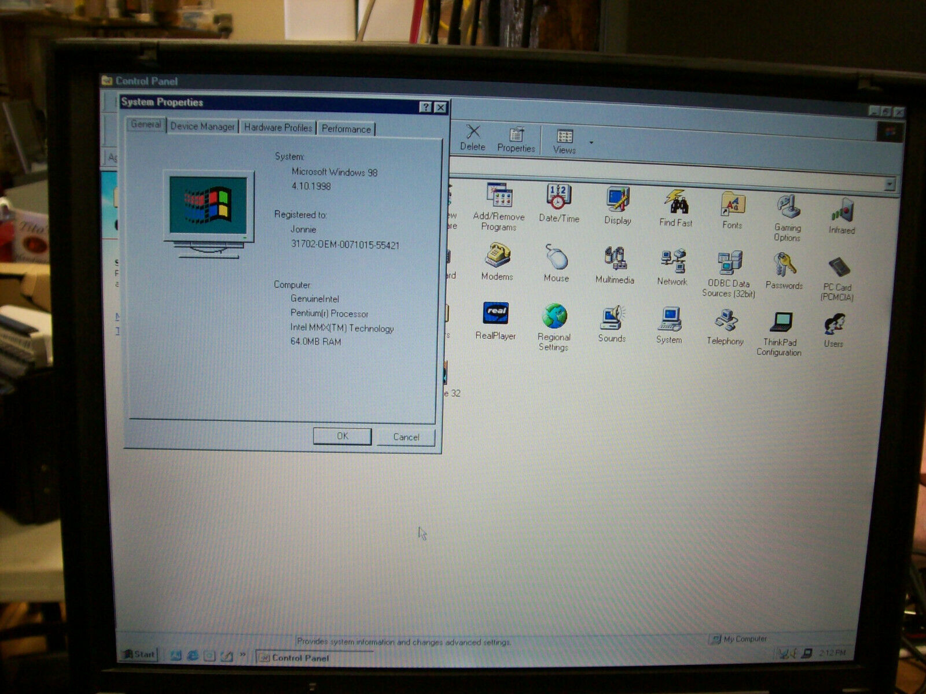This screenshot has width=926, height=694.
Task: Open the Modems icon
Action: coord(497,262)
